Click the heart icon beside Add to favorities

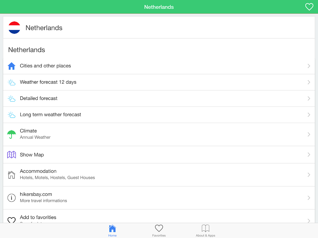(12, 220)
